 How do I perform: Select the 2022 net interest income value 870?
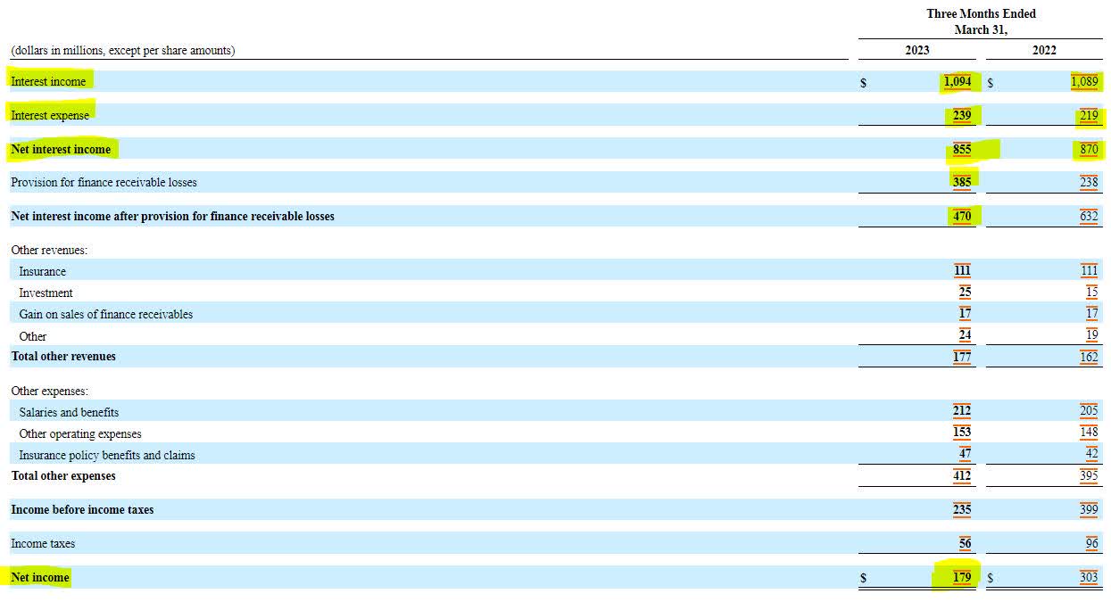point(1089,149)
